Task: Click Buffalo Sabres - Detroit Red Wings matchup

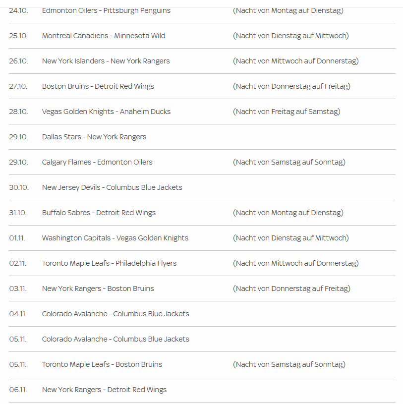Action: point(99,213)
